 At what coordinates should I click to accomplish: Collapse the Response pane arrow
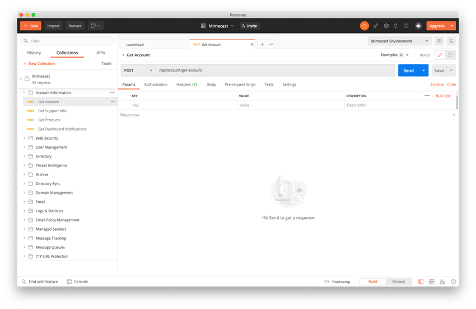point(454,115)
